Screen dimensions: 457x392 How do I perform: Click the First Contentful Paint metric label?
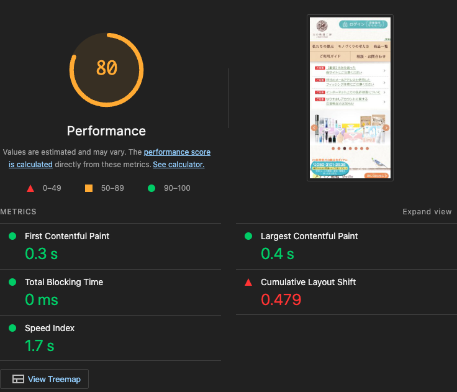[67, 236]
